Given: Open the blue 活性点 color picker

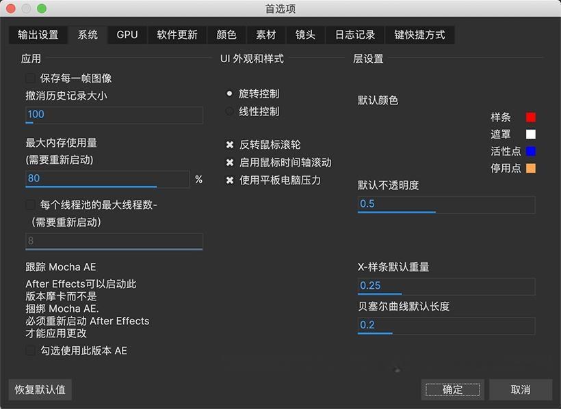Looking at the screenshot, I should [x=532, y=151].
